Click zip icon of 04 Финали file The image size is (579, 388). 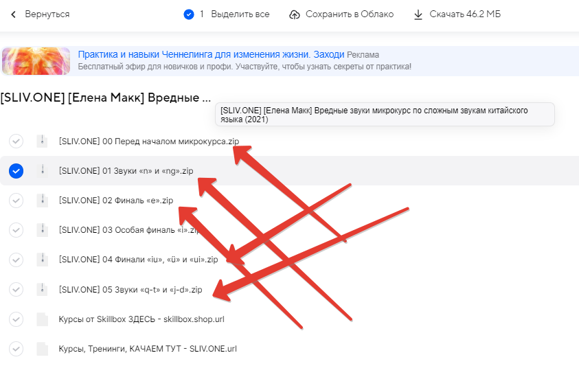click(x=42, y=260)
